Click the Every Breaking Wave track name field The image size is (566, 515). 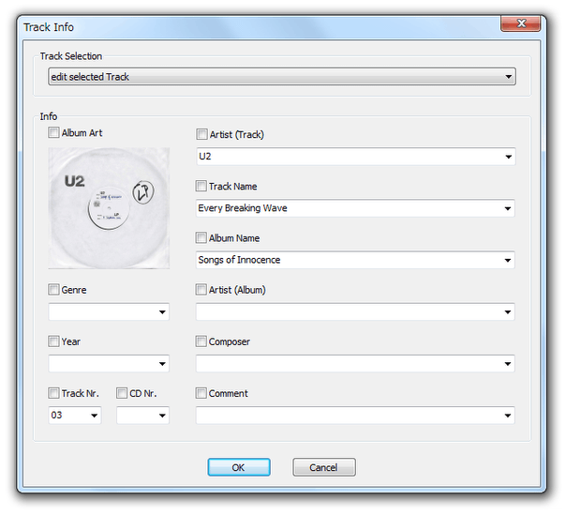click(x=347, y=208)
